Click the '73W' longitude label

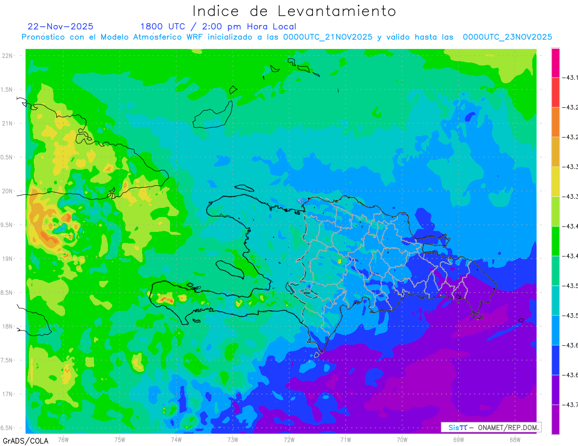233,440
